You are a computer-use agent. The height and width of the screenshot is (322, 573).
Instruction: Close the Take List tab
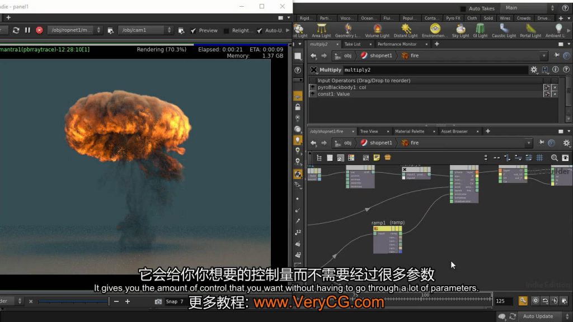370,45
